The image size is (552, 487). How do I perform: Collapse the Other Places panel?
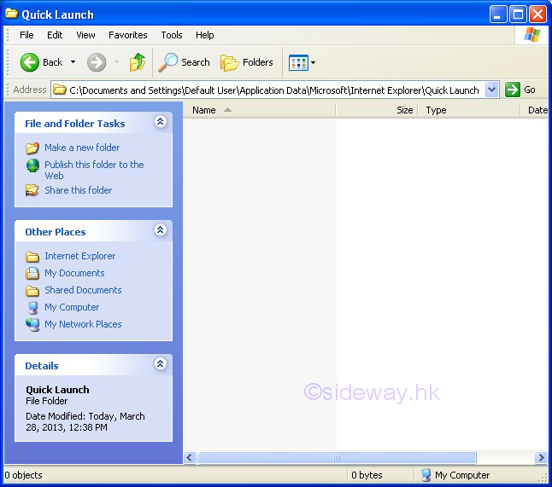coord(160,231)
